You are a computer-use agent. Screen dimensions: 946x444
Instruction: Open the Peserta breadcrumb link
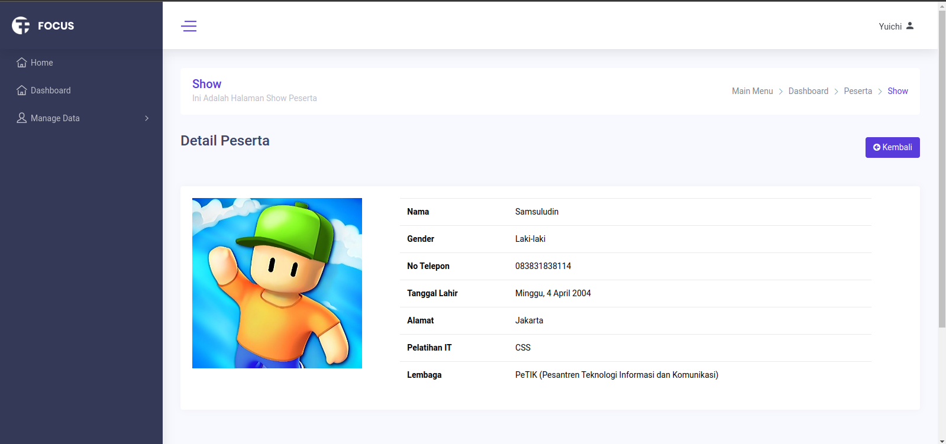pos(858,91)
